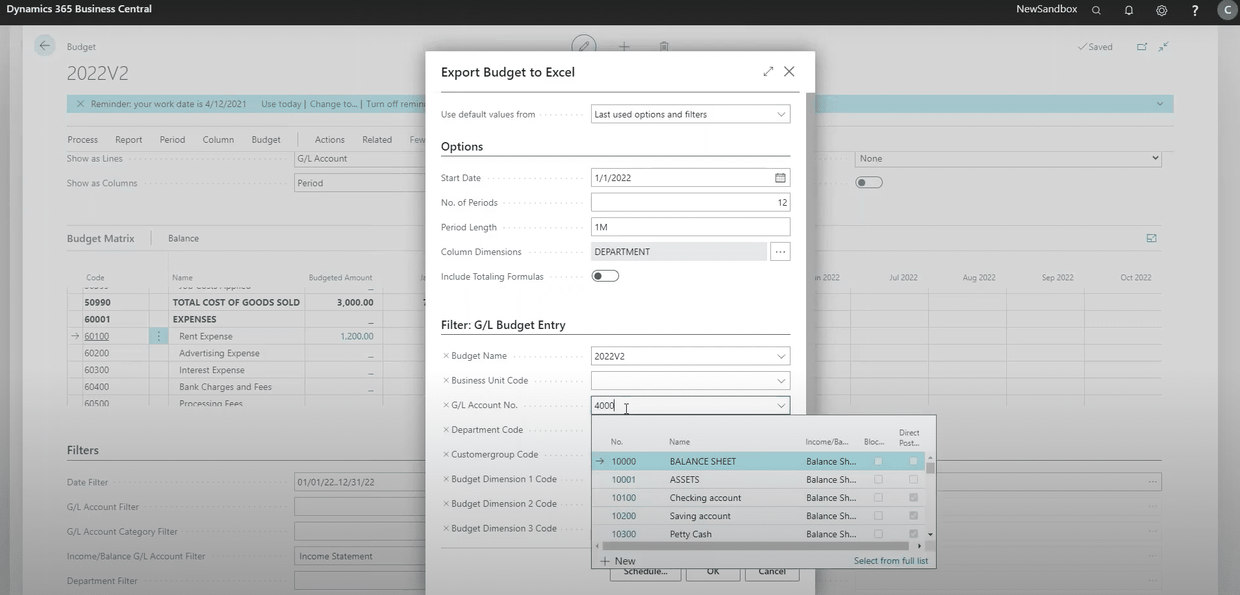Open the help question mark
The height and width of the screenshot is (595, 1240).
point(1195,10)
